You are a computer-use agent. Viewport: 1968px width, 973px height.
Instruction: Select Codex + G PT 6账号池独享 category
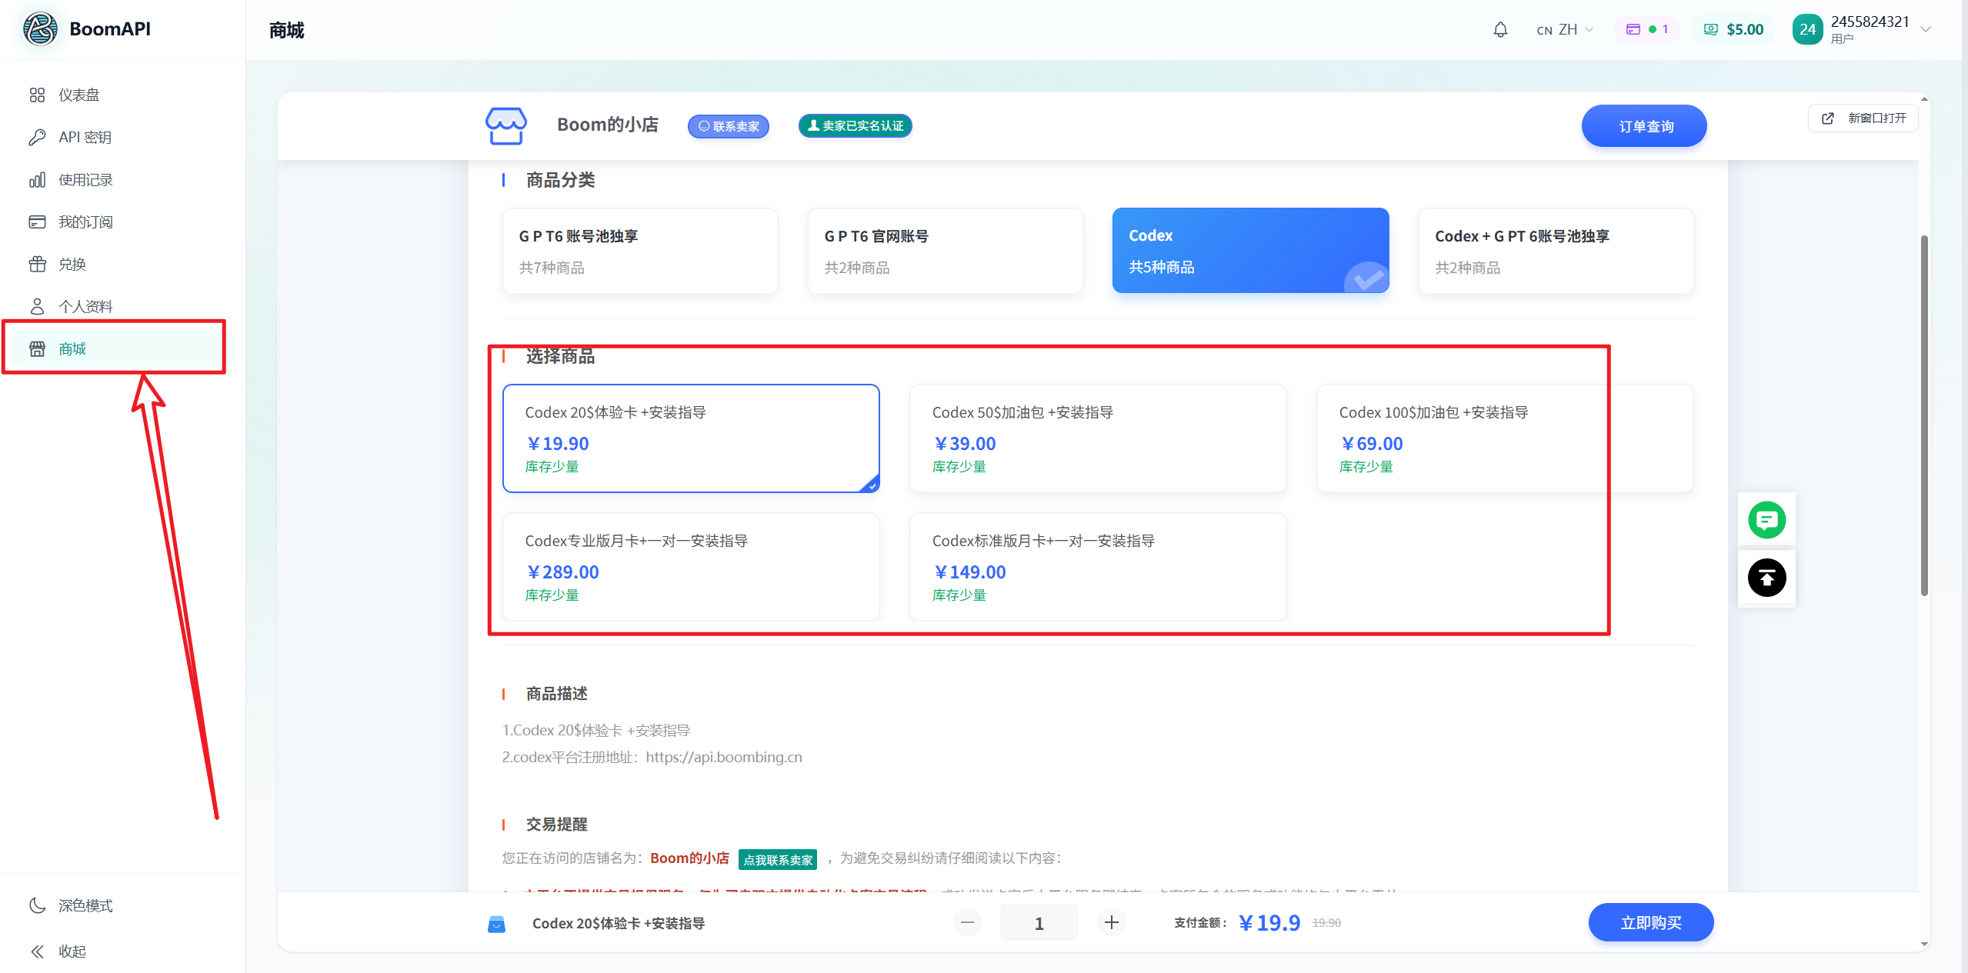[x=1556, y=251]
